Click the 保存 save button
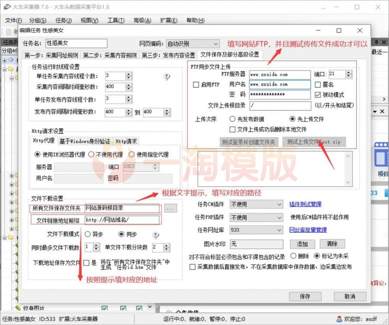The image size is (389, 325). point(305,296)
